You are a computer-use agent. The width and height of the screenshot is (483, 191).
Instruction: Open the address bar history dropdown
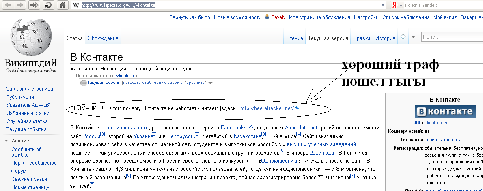coord(383,5)
